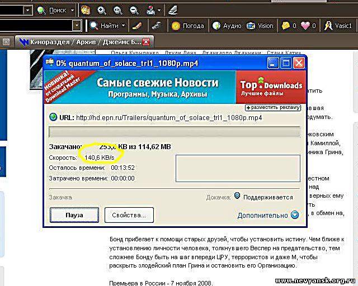Open the top address combo box dropdown

tap(27, 10)
